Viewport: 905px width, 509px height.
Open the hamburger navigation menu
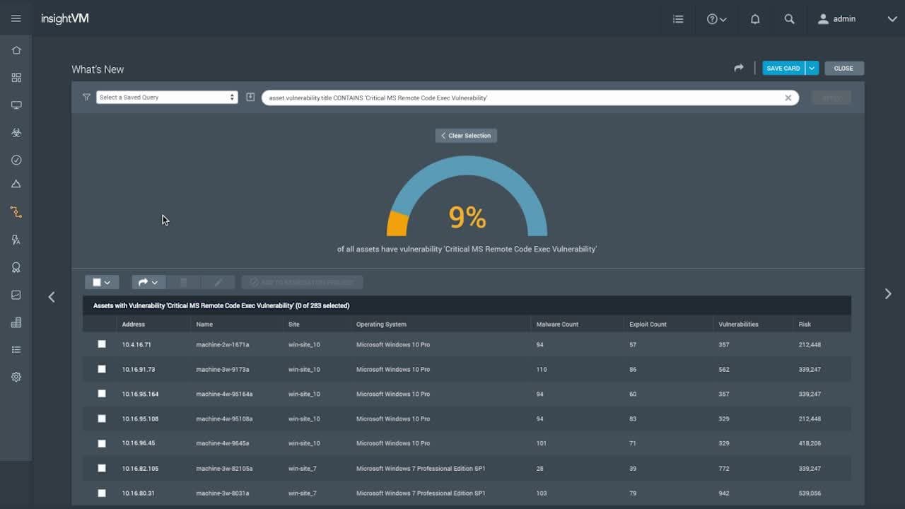(16, 18)
